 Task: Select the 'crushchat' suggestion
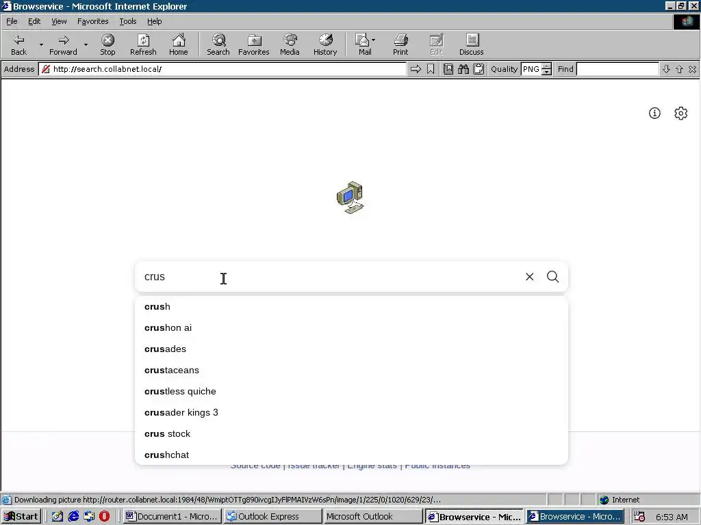[x=351, y=455]
